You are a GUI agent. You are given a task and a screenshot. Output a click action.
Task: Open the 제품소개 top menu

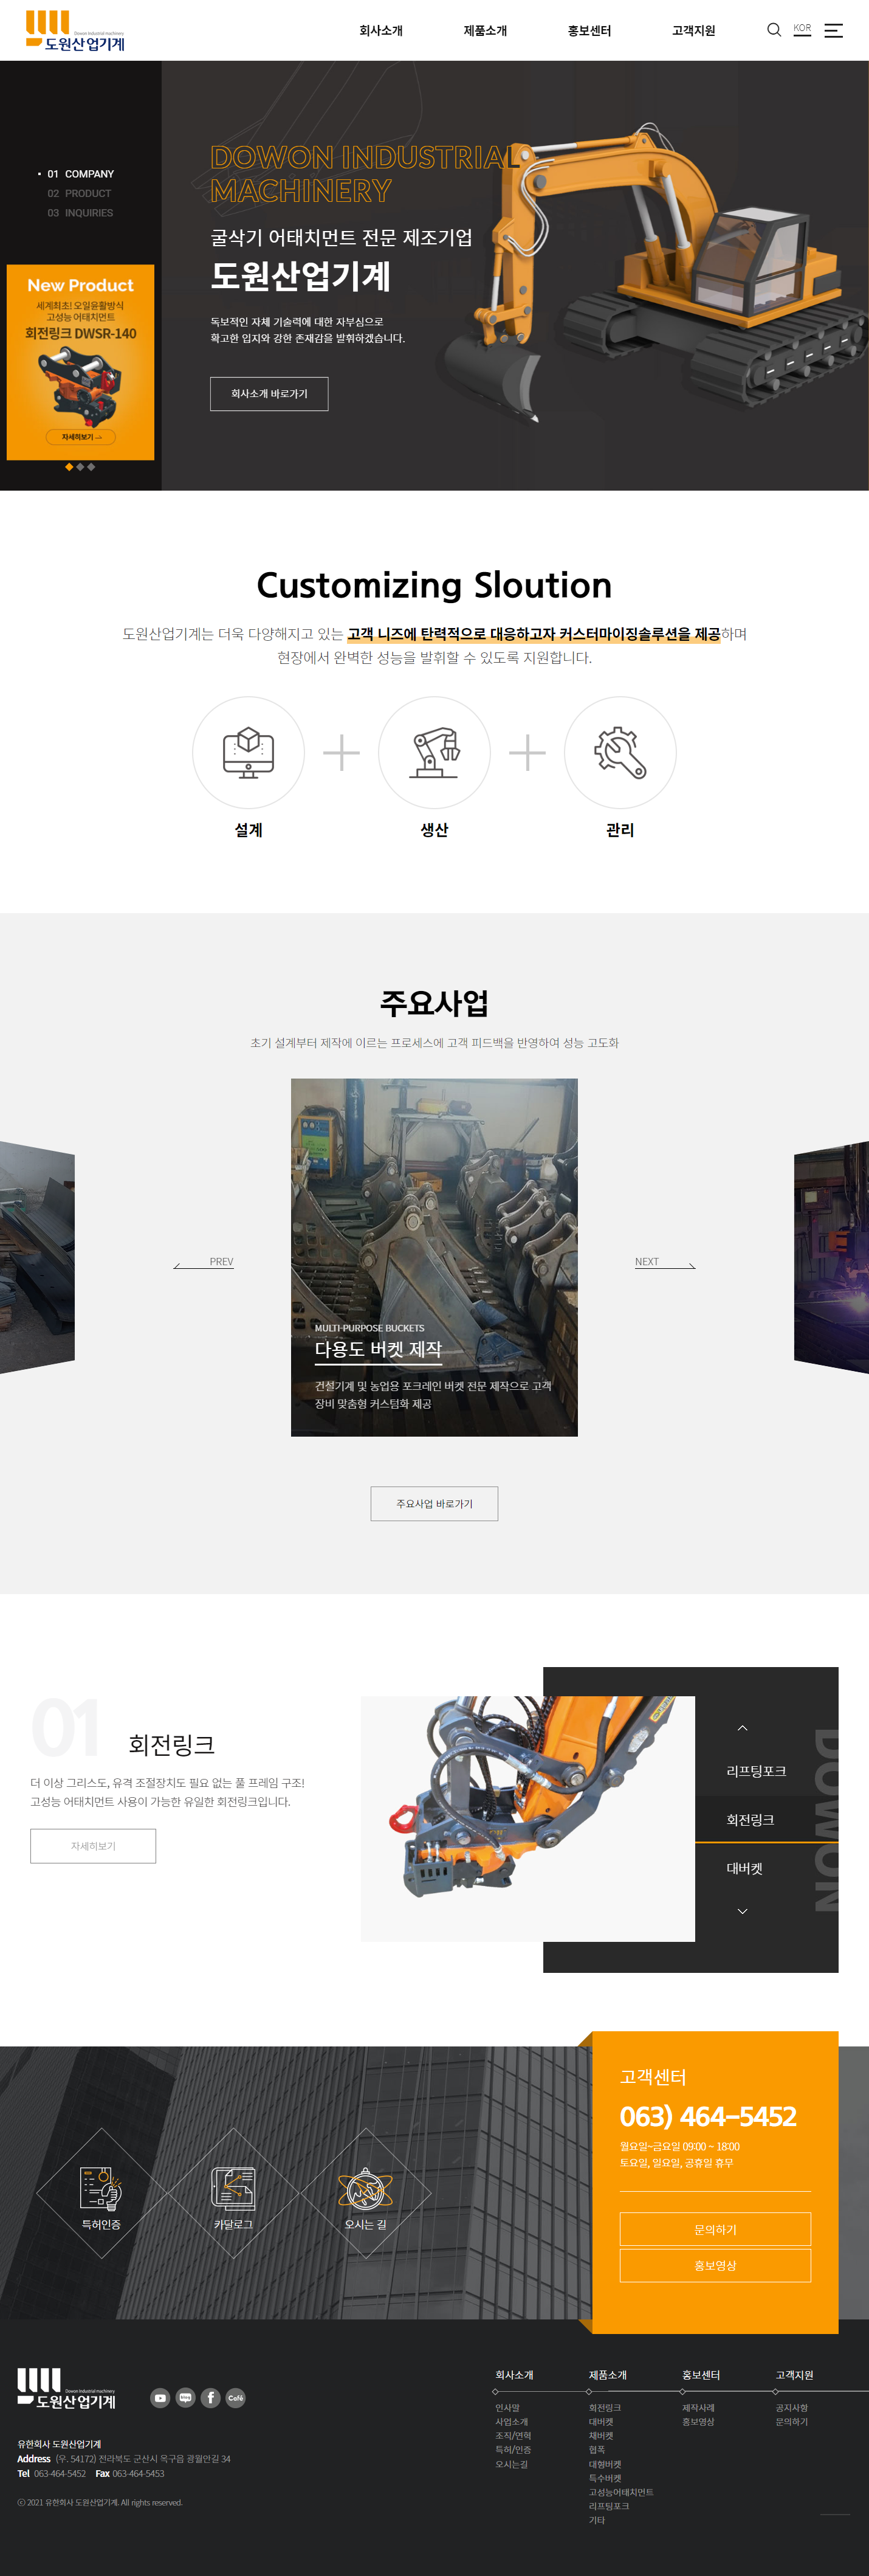pos(485,31)
